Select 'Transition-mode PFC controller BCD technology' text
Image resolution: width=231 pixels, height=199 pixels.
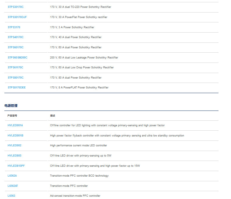tap(80, 176)
